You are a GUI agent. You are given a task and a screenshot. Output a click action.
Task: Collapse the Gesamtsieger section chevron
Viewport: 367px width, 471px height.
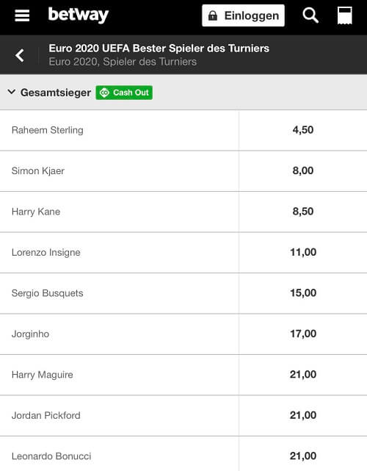click(x=12, y=92)
